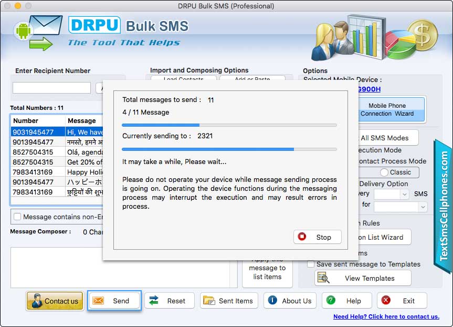Click the G900H device link
The image size is (453, 327).
point(369,89)
